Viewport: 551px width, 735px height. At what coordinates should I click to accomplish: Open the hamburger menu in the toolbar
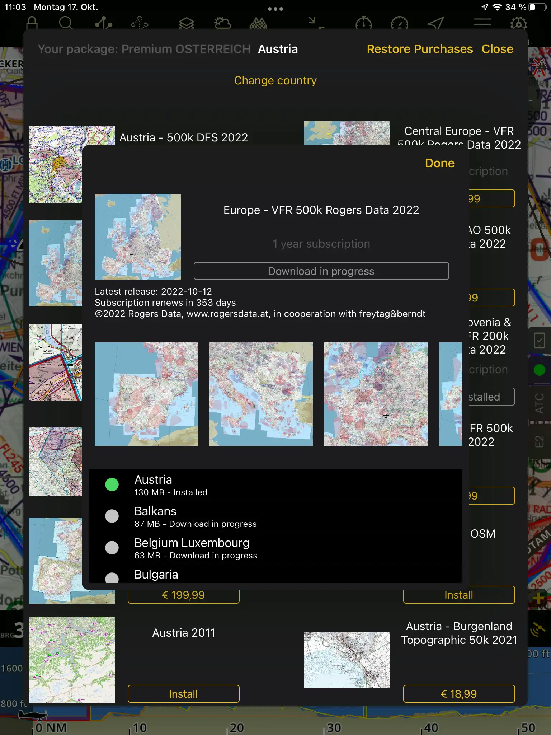point(482,23)
